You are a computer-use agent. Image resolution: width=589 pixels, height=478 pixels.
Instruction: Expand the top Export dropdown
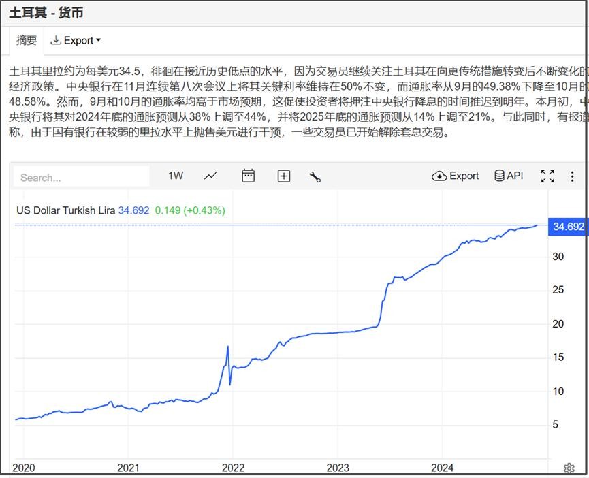76,40
